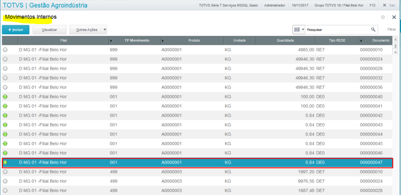Click arrow marker beside Documento header
Screen dimensions: 401x195
point(361,41)
